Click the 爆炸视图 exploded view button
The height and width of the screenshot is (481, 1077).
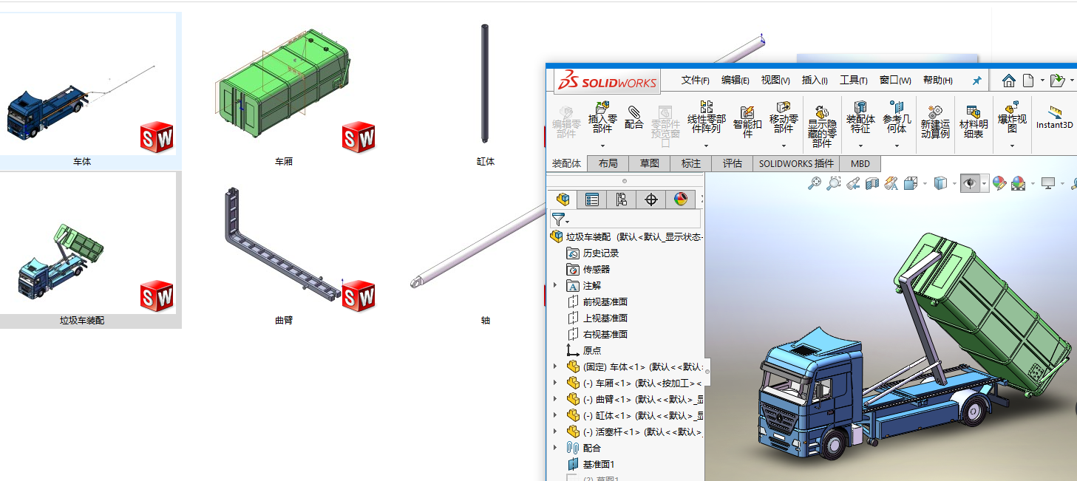1012,117
